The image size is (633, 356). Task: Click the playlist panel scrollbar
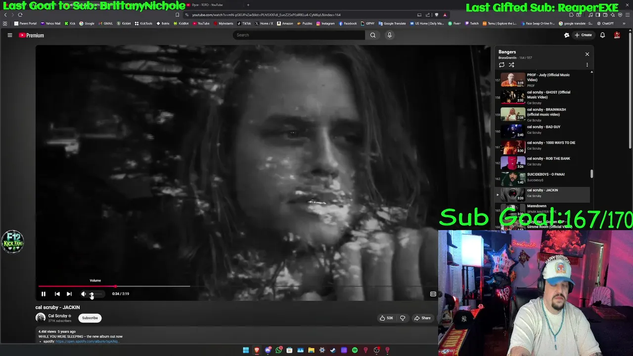coord(591,174)
